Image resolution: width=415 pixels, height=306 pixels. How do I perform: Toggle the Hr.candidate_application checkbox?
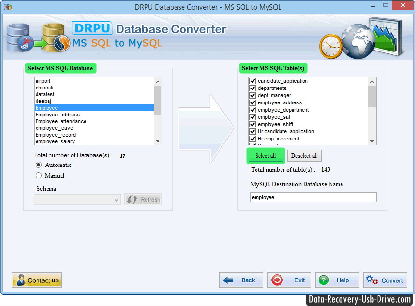pyautogui.click(x=253, y=131)
